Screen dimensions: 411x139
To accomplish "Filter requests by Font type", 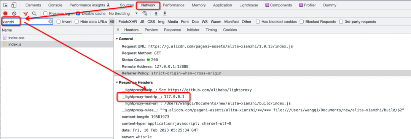I will coord(185,22).
